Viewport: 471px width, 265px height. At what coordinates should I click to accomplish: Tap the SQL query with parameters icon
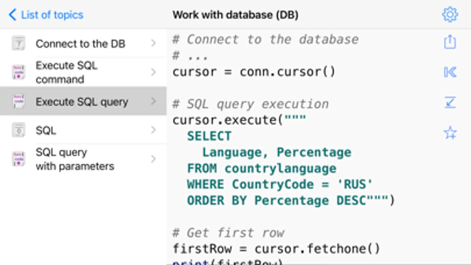tap(19, 159)
